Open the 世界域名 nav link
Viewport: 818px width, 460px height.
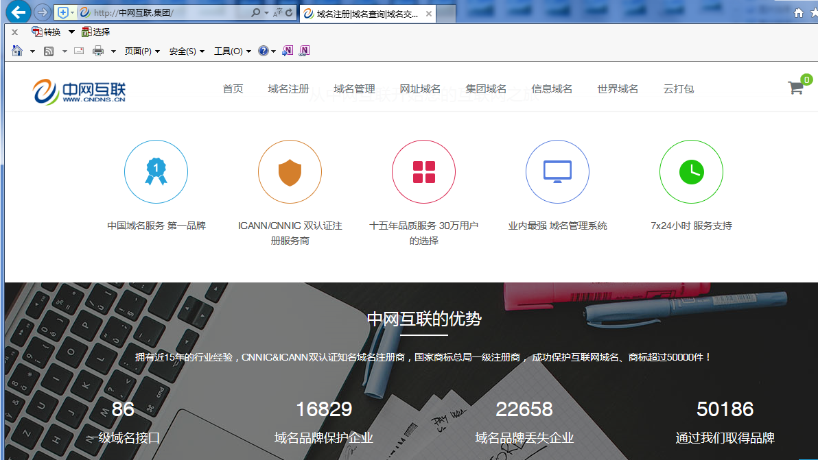click(x=618, y=89)
